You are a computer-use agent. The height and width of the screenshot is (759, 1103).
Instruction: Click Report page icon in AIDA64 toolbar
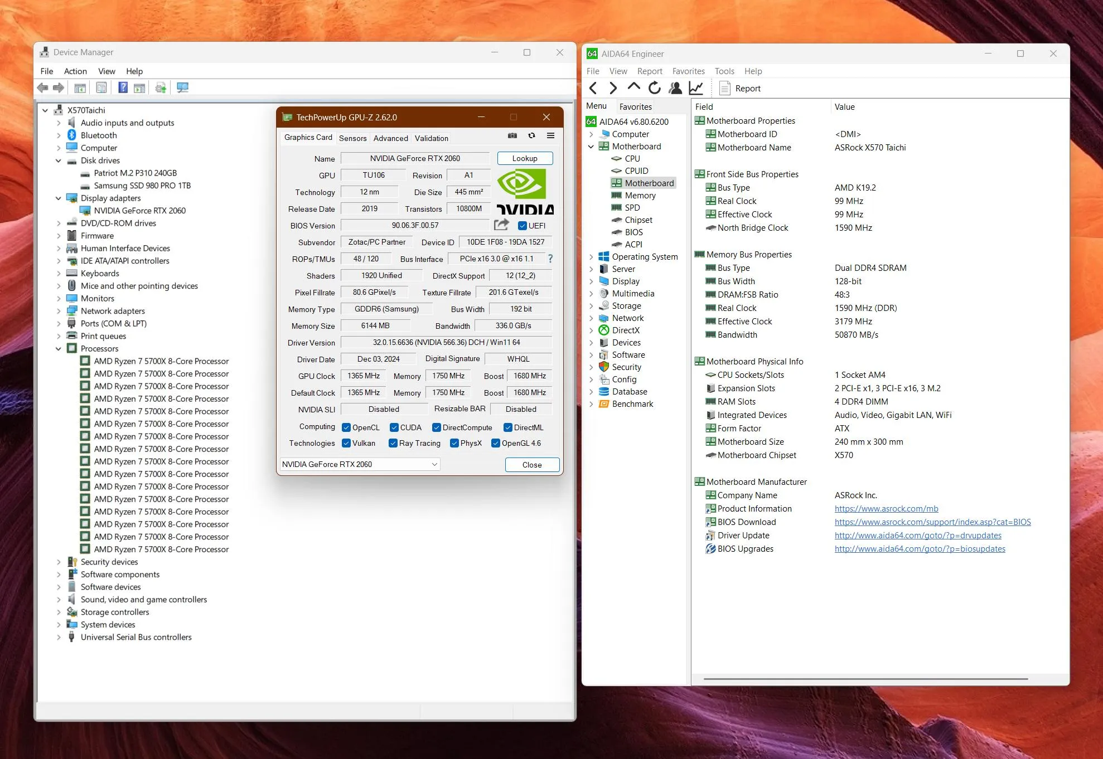[x=725, y=88]
